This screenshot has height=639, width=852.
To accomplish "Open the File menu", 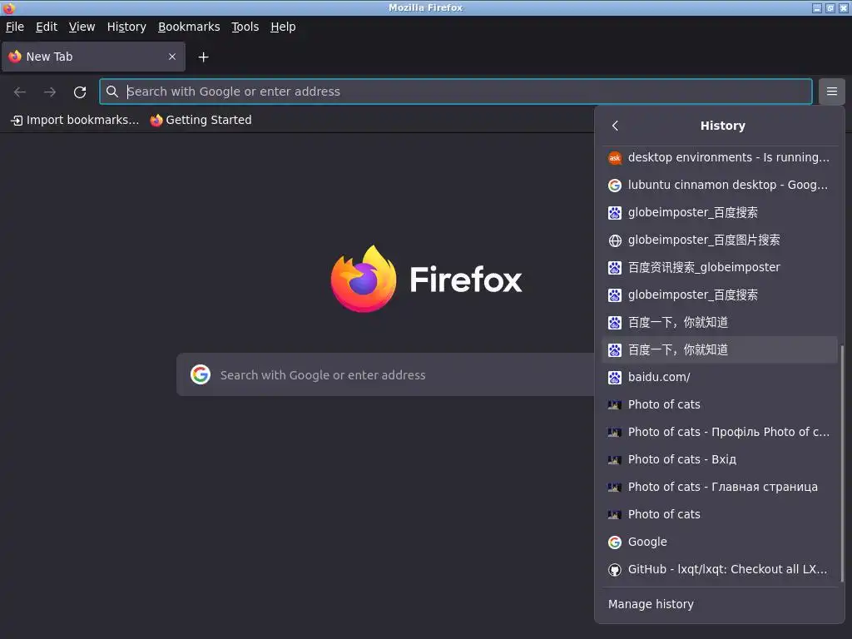I will [x=15, y=27].
